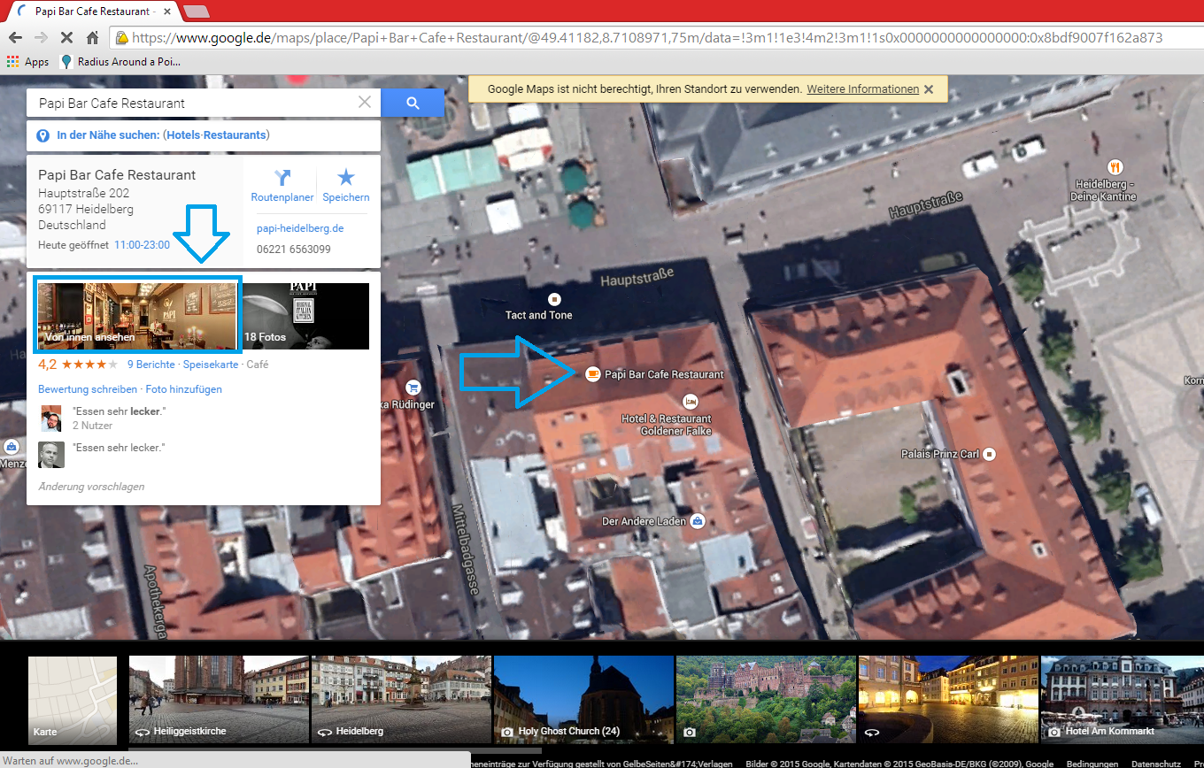Click the first reviewer avatar photo
1204x768 pixels.
(51, 419)
